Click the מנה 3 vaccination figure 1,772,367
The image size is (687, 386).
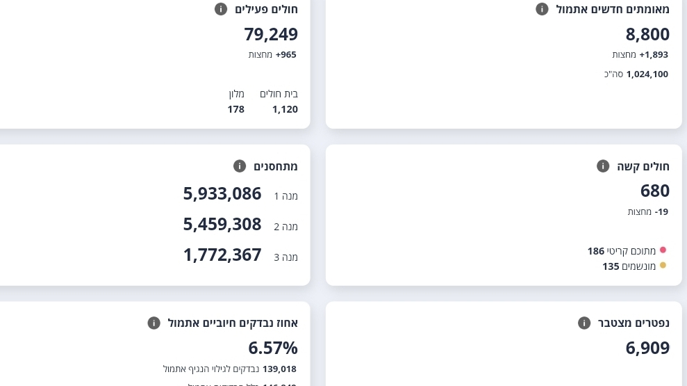tap(222, 255)
